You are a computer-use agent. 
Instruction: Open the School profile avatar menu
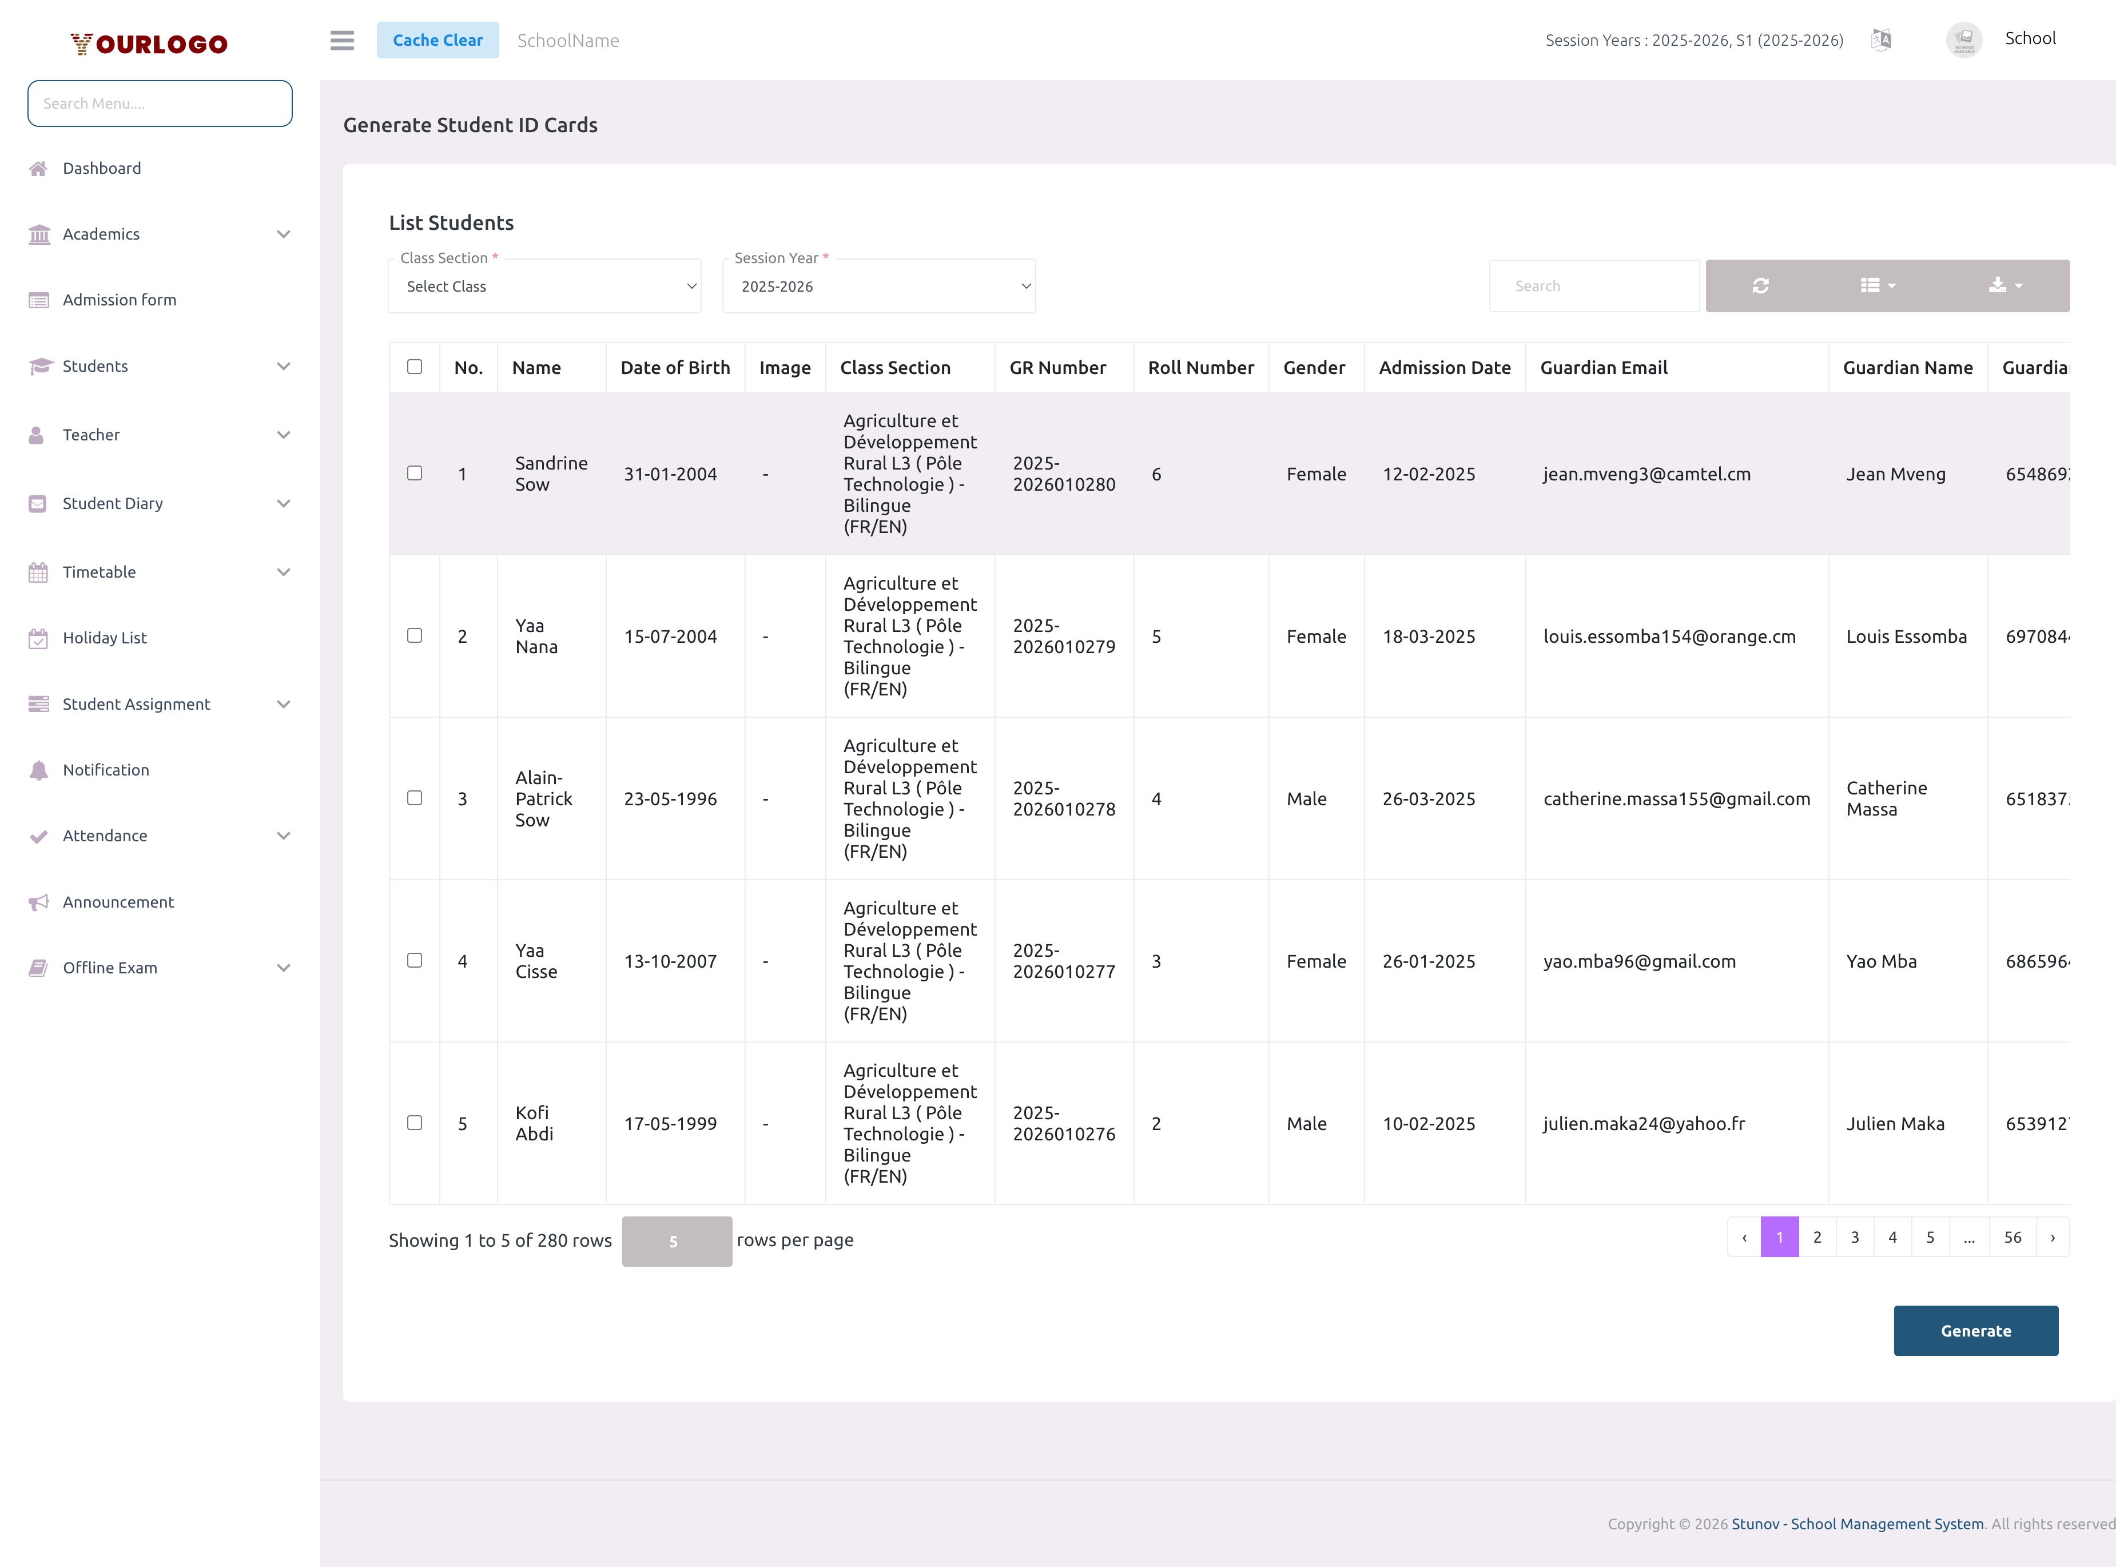point(1963,40)
